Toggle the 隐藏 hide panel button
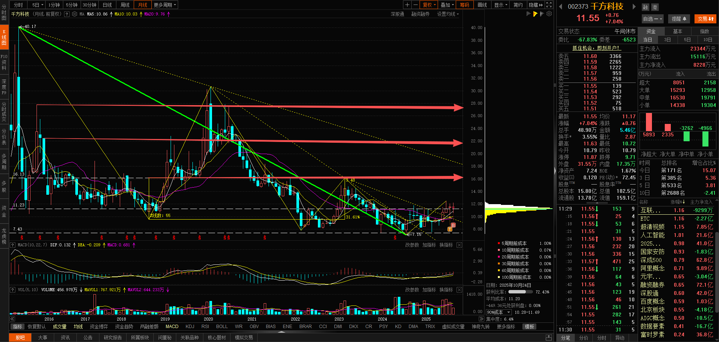The image size is (719, 342). [536, 5]
